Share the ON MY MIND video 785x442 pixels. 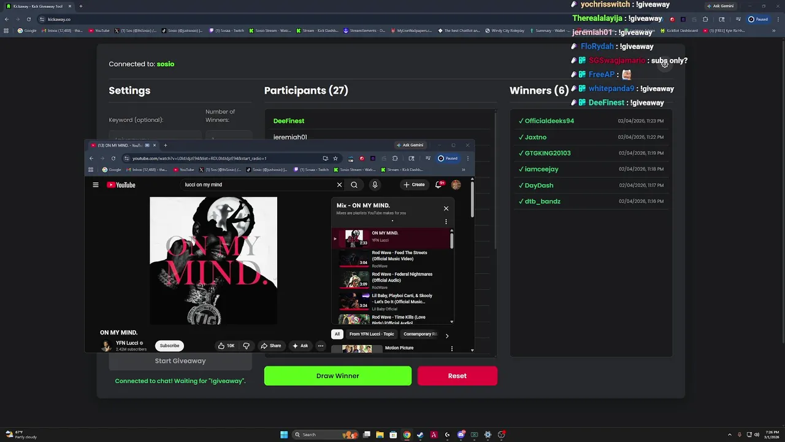pyautogui.click(x=270, y=346)
